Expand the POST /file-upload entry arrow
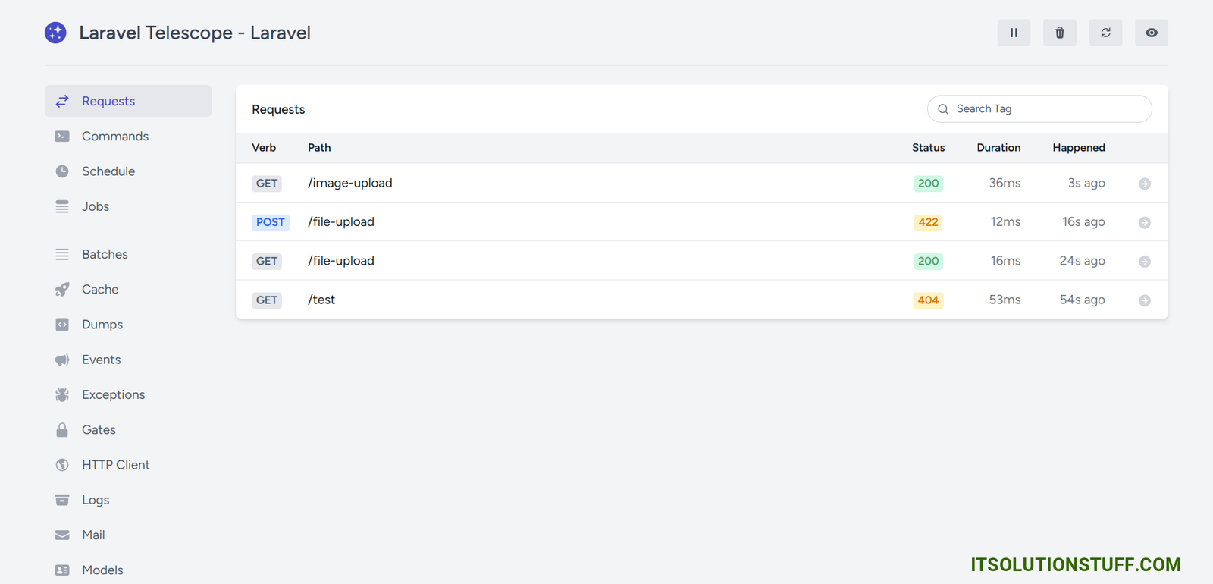Viewport: 1213px width, 584px height. tap(1145, 222)
